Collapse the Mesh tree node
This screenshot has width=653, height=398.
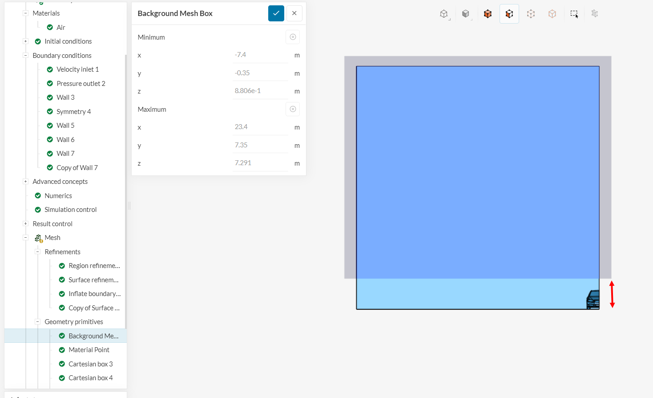click(25, 238)
